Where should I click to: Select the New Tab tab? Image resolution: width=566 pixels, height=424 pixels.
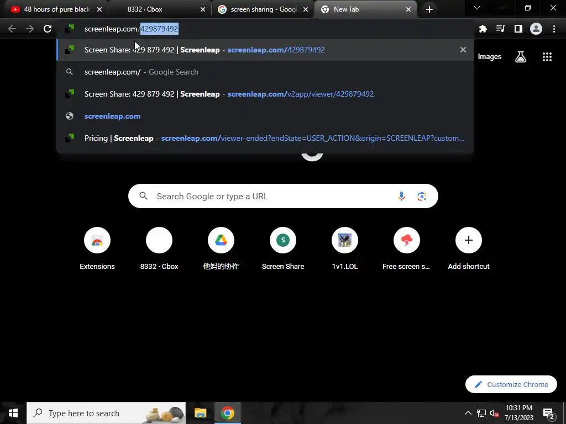click(366, 9)
